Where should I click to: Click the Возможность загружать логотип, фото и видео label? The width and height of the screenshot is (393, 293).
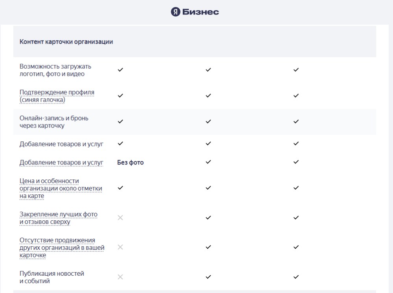[x=55, y=70]
